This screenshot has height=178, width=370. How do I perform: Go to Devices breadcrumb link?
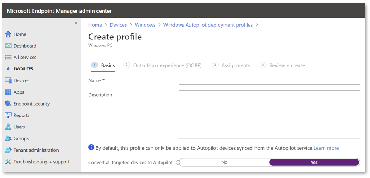tap(119, 25)
